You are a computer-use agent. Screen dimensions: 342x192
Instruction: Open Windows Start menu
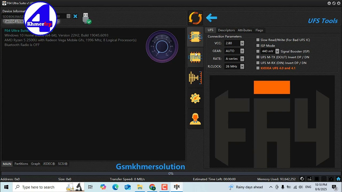click(x=6, y=187)
